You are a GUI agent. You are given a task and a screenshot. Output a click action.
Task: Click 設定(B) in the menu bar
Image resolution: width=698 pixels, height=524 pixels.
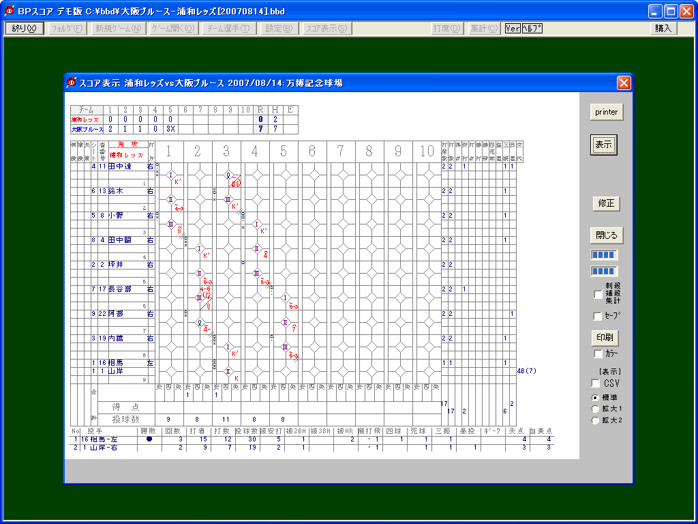279,29
